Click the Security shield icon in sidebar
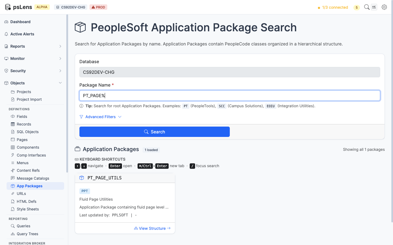The image size is (393, 245). point(6,71)
